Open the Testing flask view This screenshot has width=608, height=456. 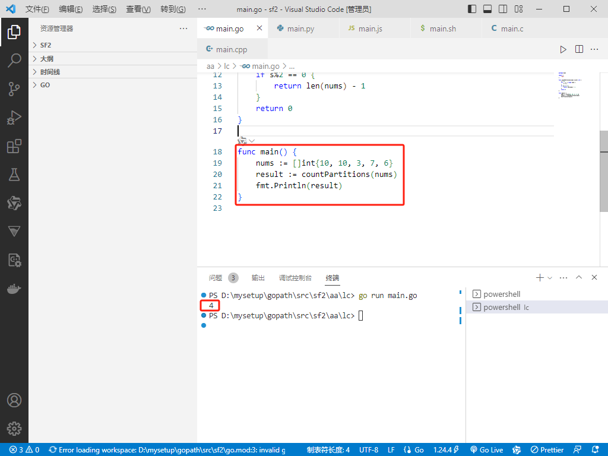(14, 175)
